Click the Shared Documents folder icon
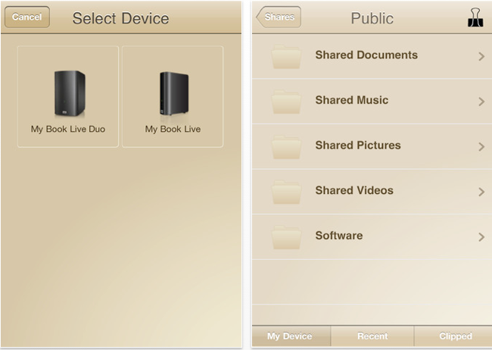The image size is (492, 350). tap(286, 57)
